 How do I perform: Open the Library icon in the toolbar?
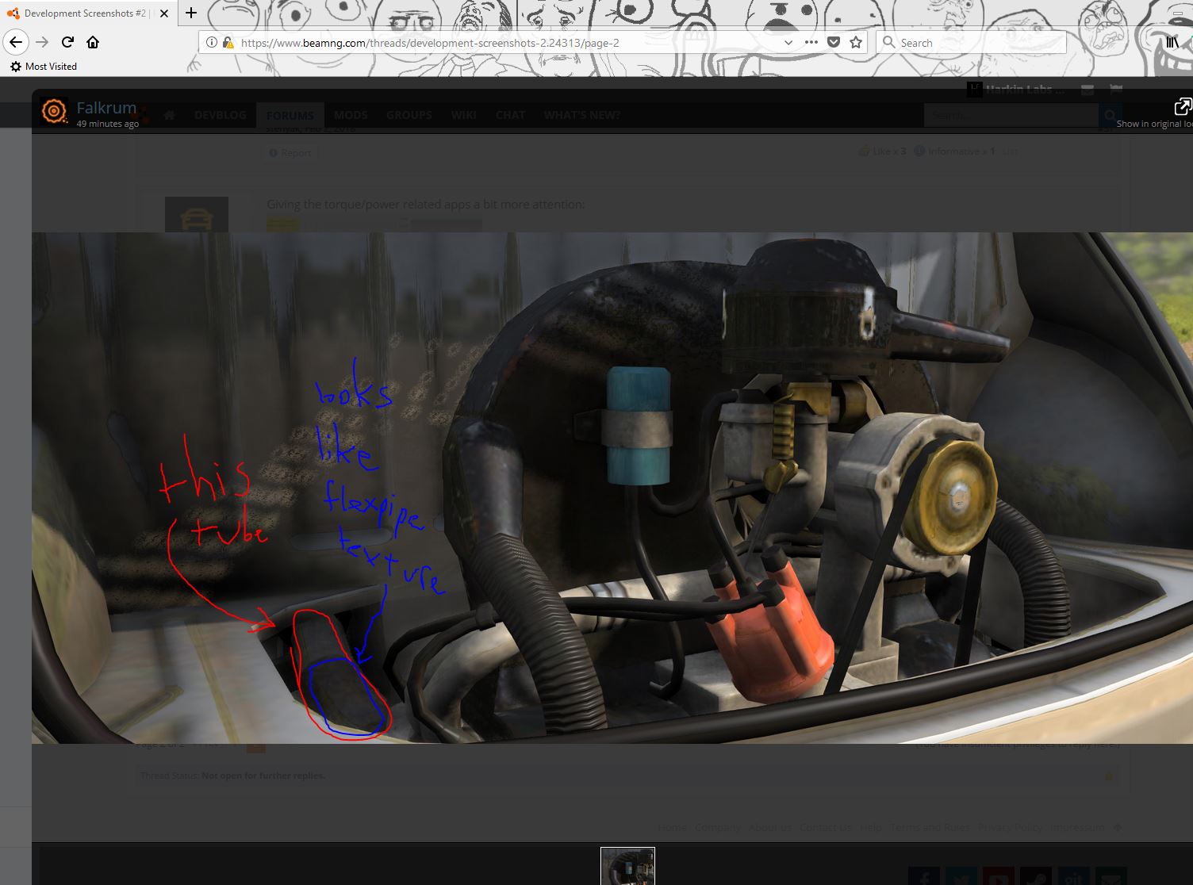click(1172, 43)
